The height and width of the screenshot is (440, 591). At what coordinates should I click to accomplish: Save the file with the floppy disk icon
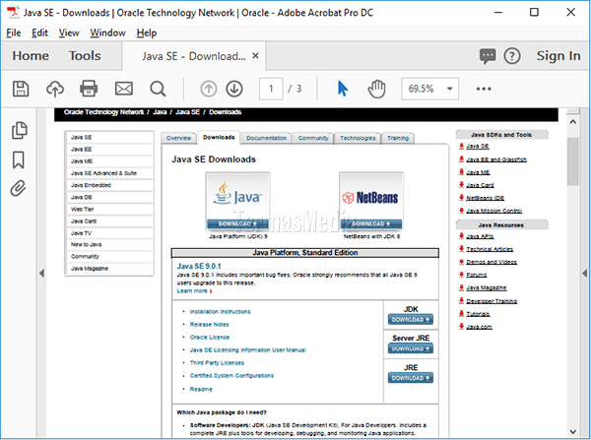pos(21,89)
